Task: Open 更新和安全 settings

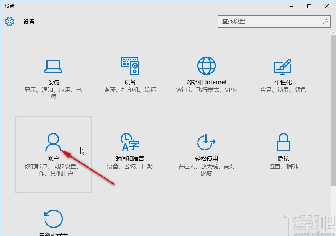Action: (53, 222)
